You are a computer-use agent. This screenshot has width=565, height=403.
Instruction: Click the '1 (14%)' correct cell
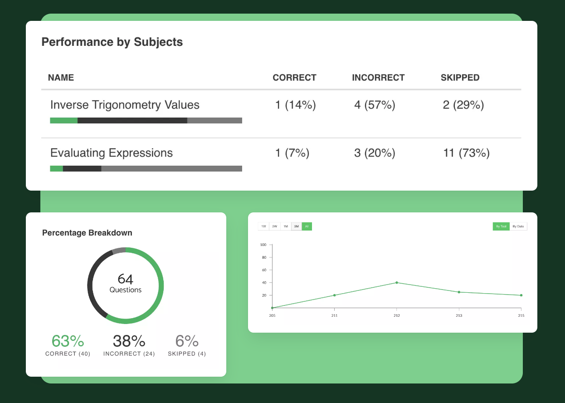pos(295,105)
